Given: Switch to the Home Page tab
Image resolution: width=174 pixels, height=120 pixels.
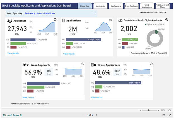Looking at the screenshot, I should 85,6.
